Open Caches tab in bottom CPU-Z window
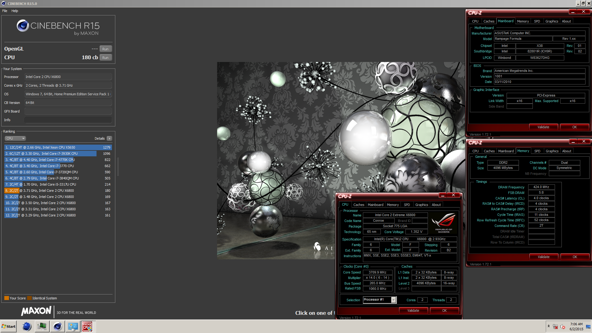Screen dimensions: 592x333 (359, 205)
